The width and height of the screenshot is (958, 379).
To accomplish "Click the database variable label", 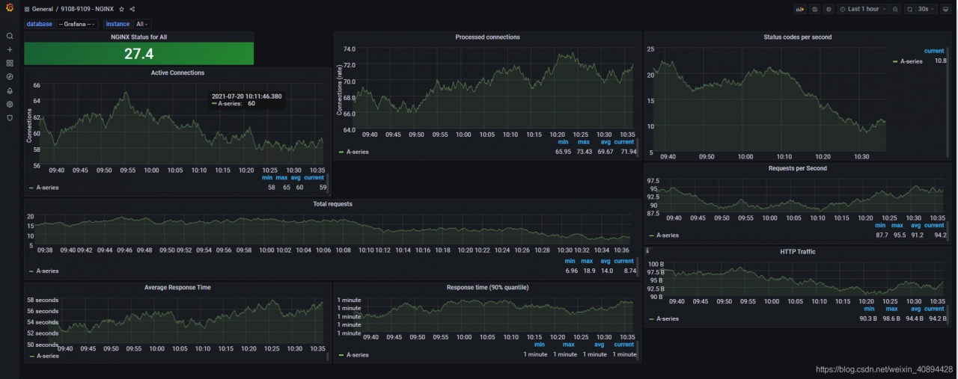I will point(40,24).
